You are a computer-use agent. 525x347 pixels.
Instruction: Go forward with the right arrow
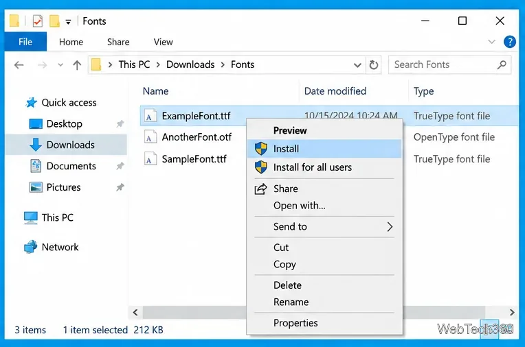point(42,65)
